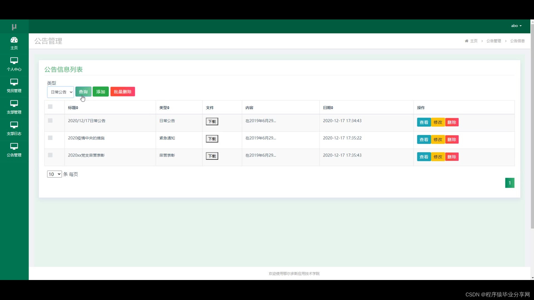
Task: Click the home icon in breadcrumb
Action: (x=466, y=41)
